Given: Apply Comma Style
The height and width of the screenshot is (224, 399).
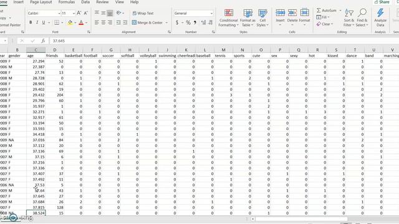Looking at the screenshot, I should pos(195,22).
